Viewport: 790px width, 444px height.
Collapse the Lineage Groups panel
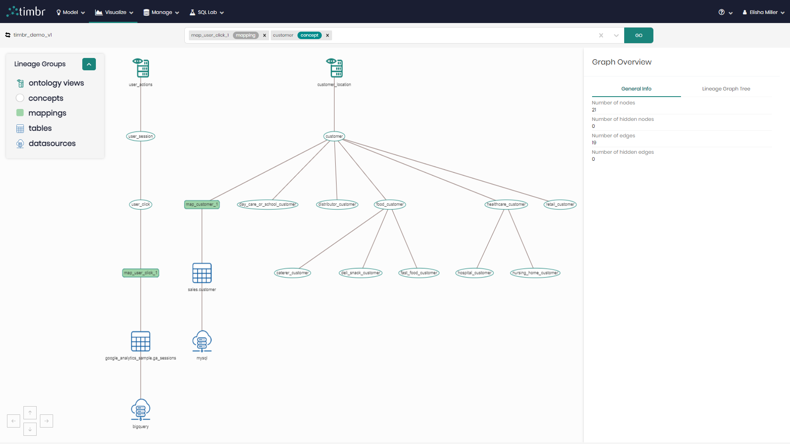coord(89,64)
